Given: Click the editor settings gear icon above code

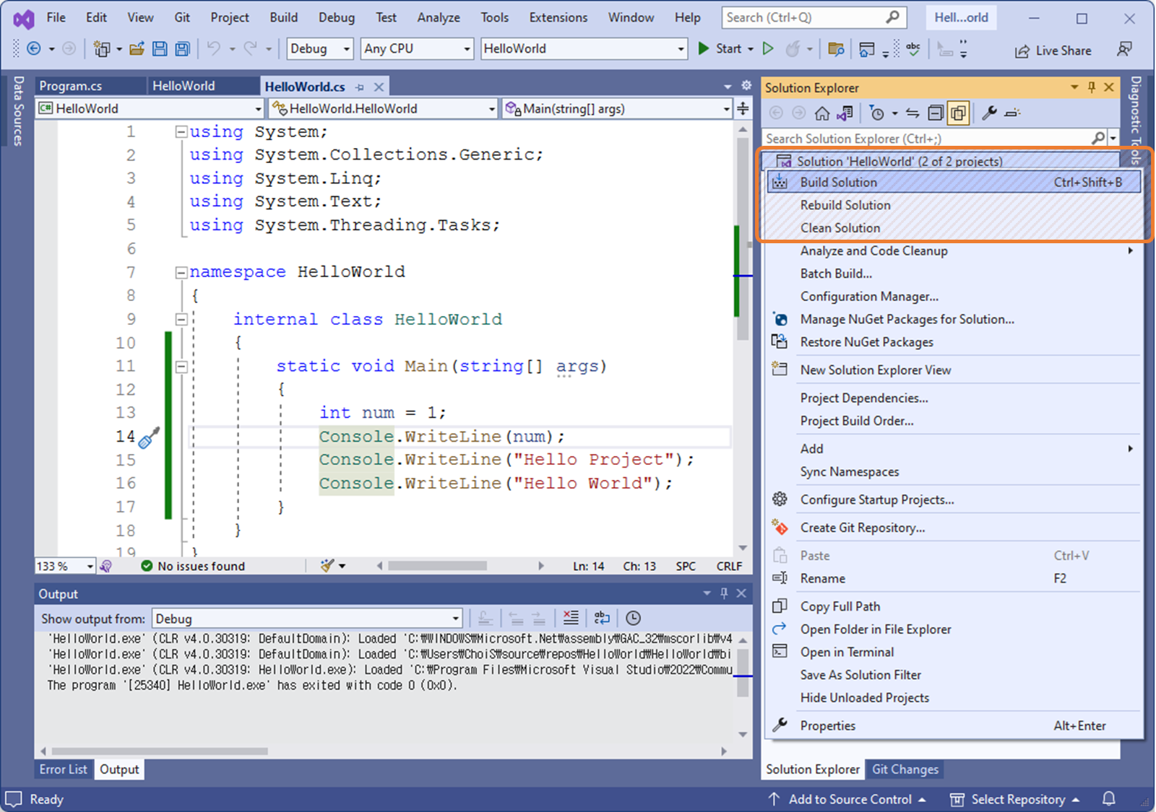Looking at the screenshot, I should point(746,86).
